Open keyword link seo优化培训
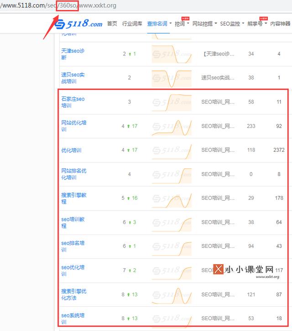Screen dimensions: 292x331 73,270
